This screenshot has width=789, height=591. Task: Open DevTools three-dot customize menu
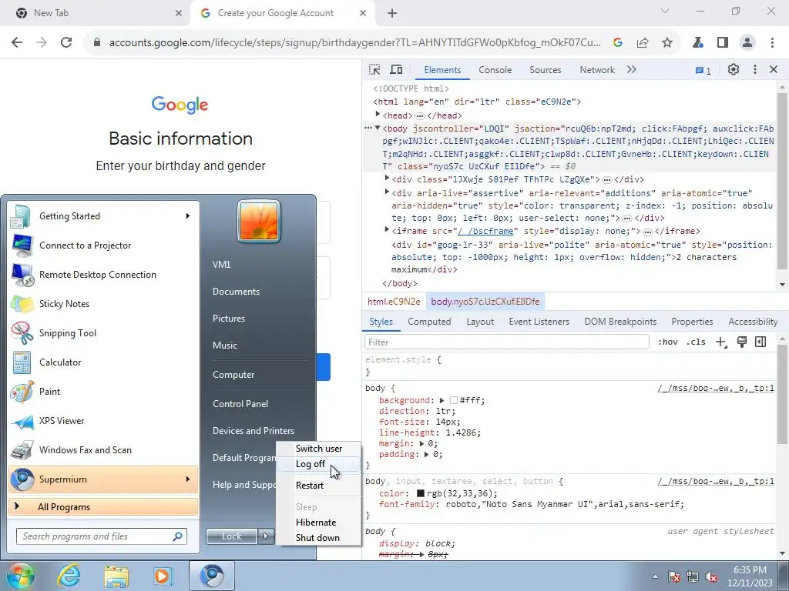[x=755, y=70]
